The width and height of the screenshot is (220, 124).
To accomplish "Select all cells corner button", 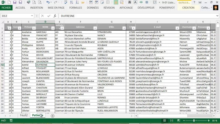I will tap(2, 22).
